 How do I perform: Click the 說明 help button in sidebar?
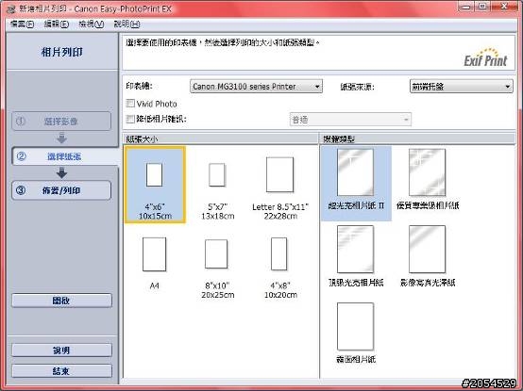[x=61, y=350]
